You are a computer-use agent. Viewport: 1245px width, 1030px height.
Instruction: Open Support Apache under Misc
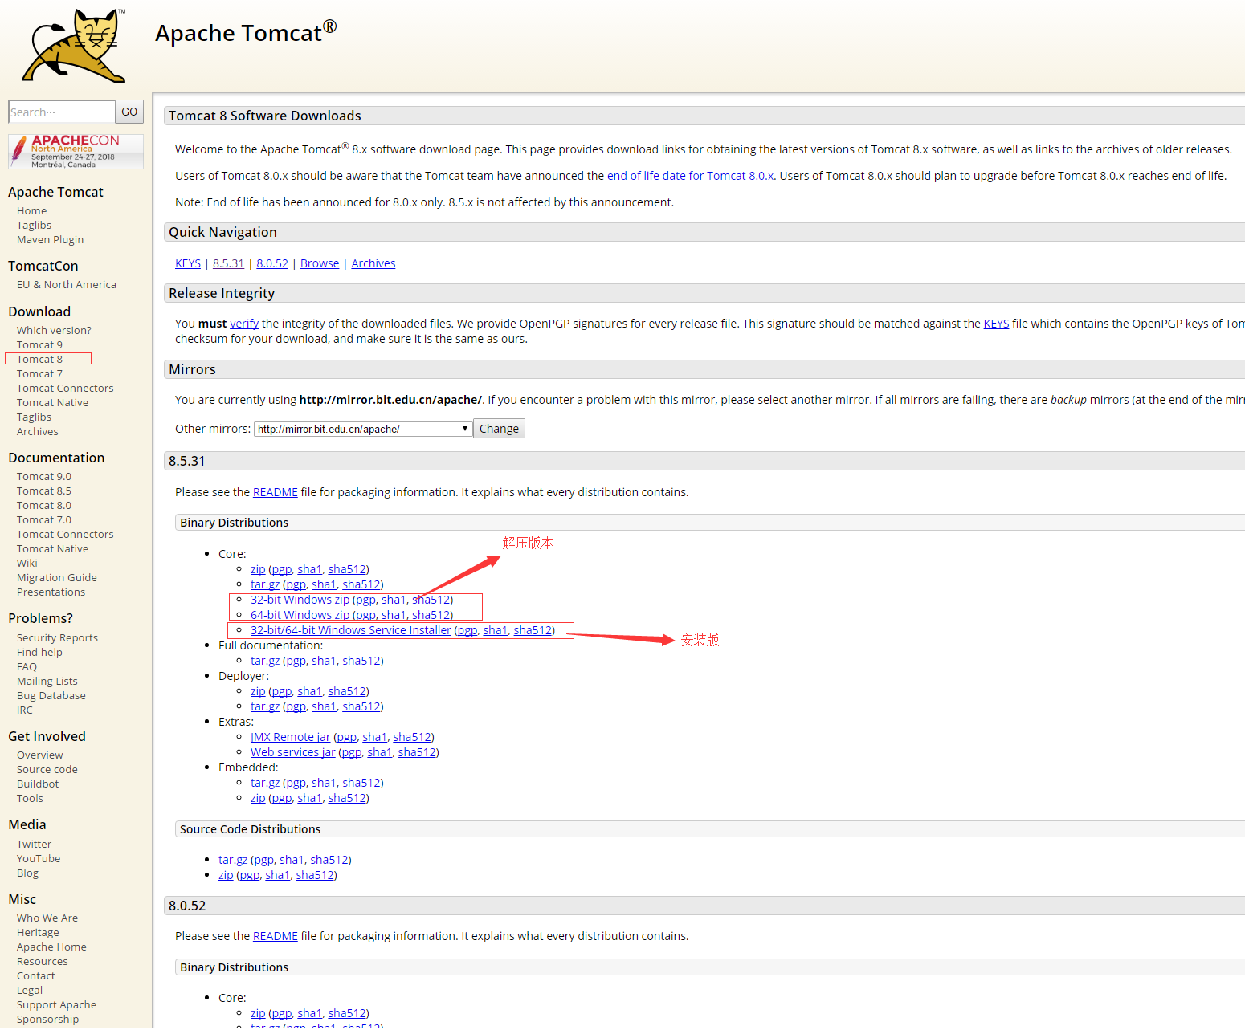coord(56,1005)
